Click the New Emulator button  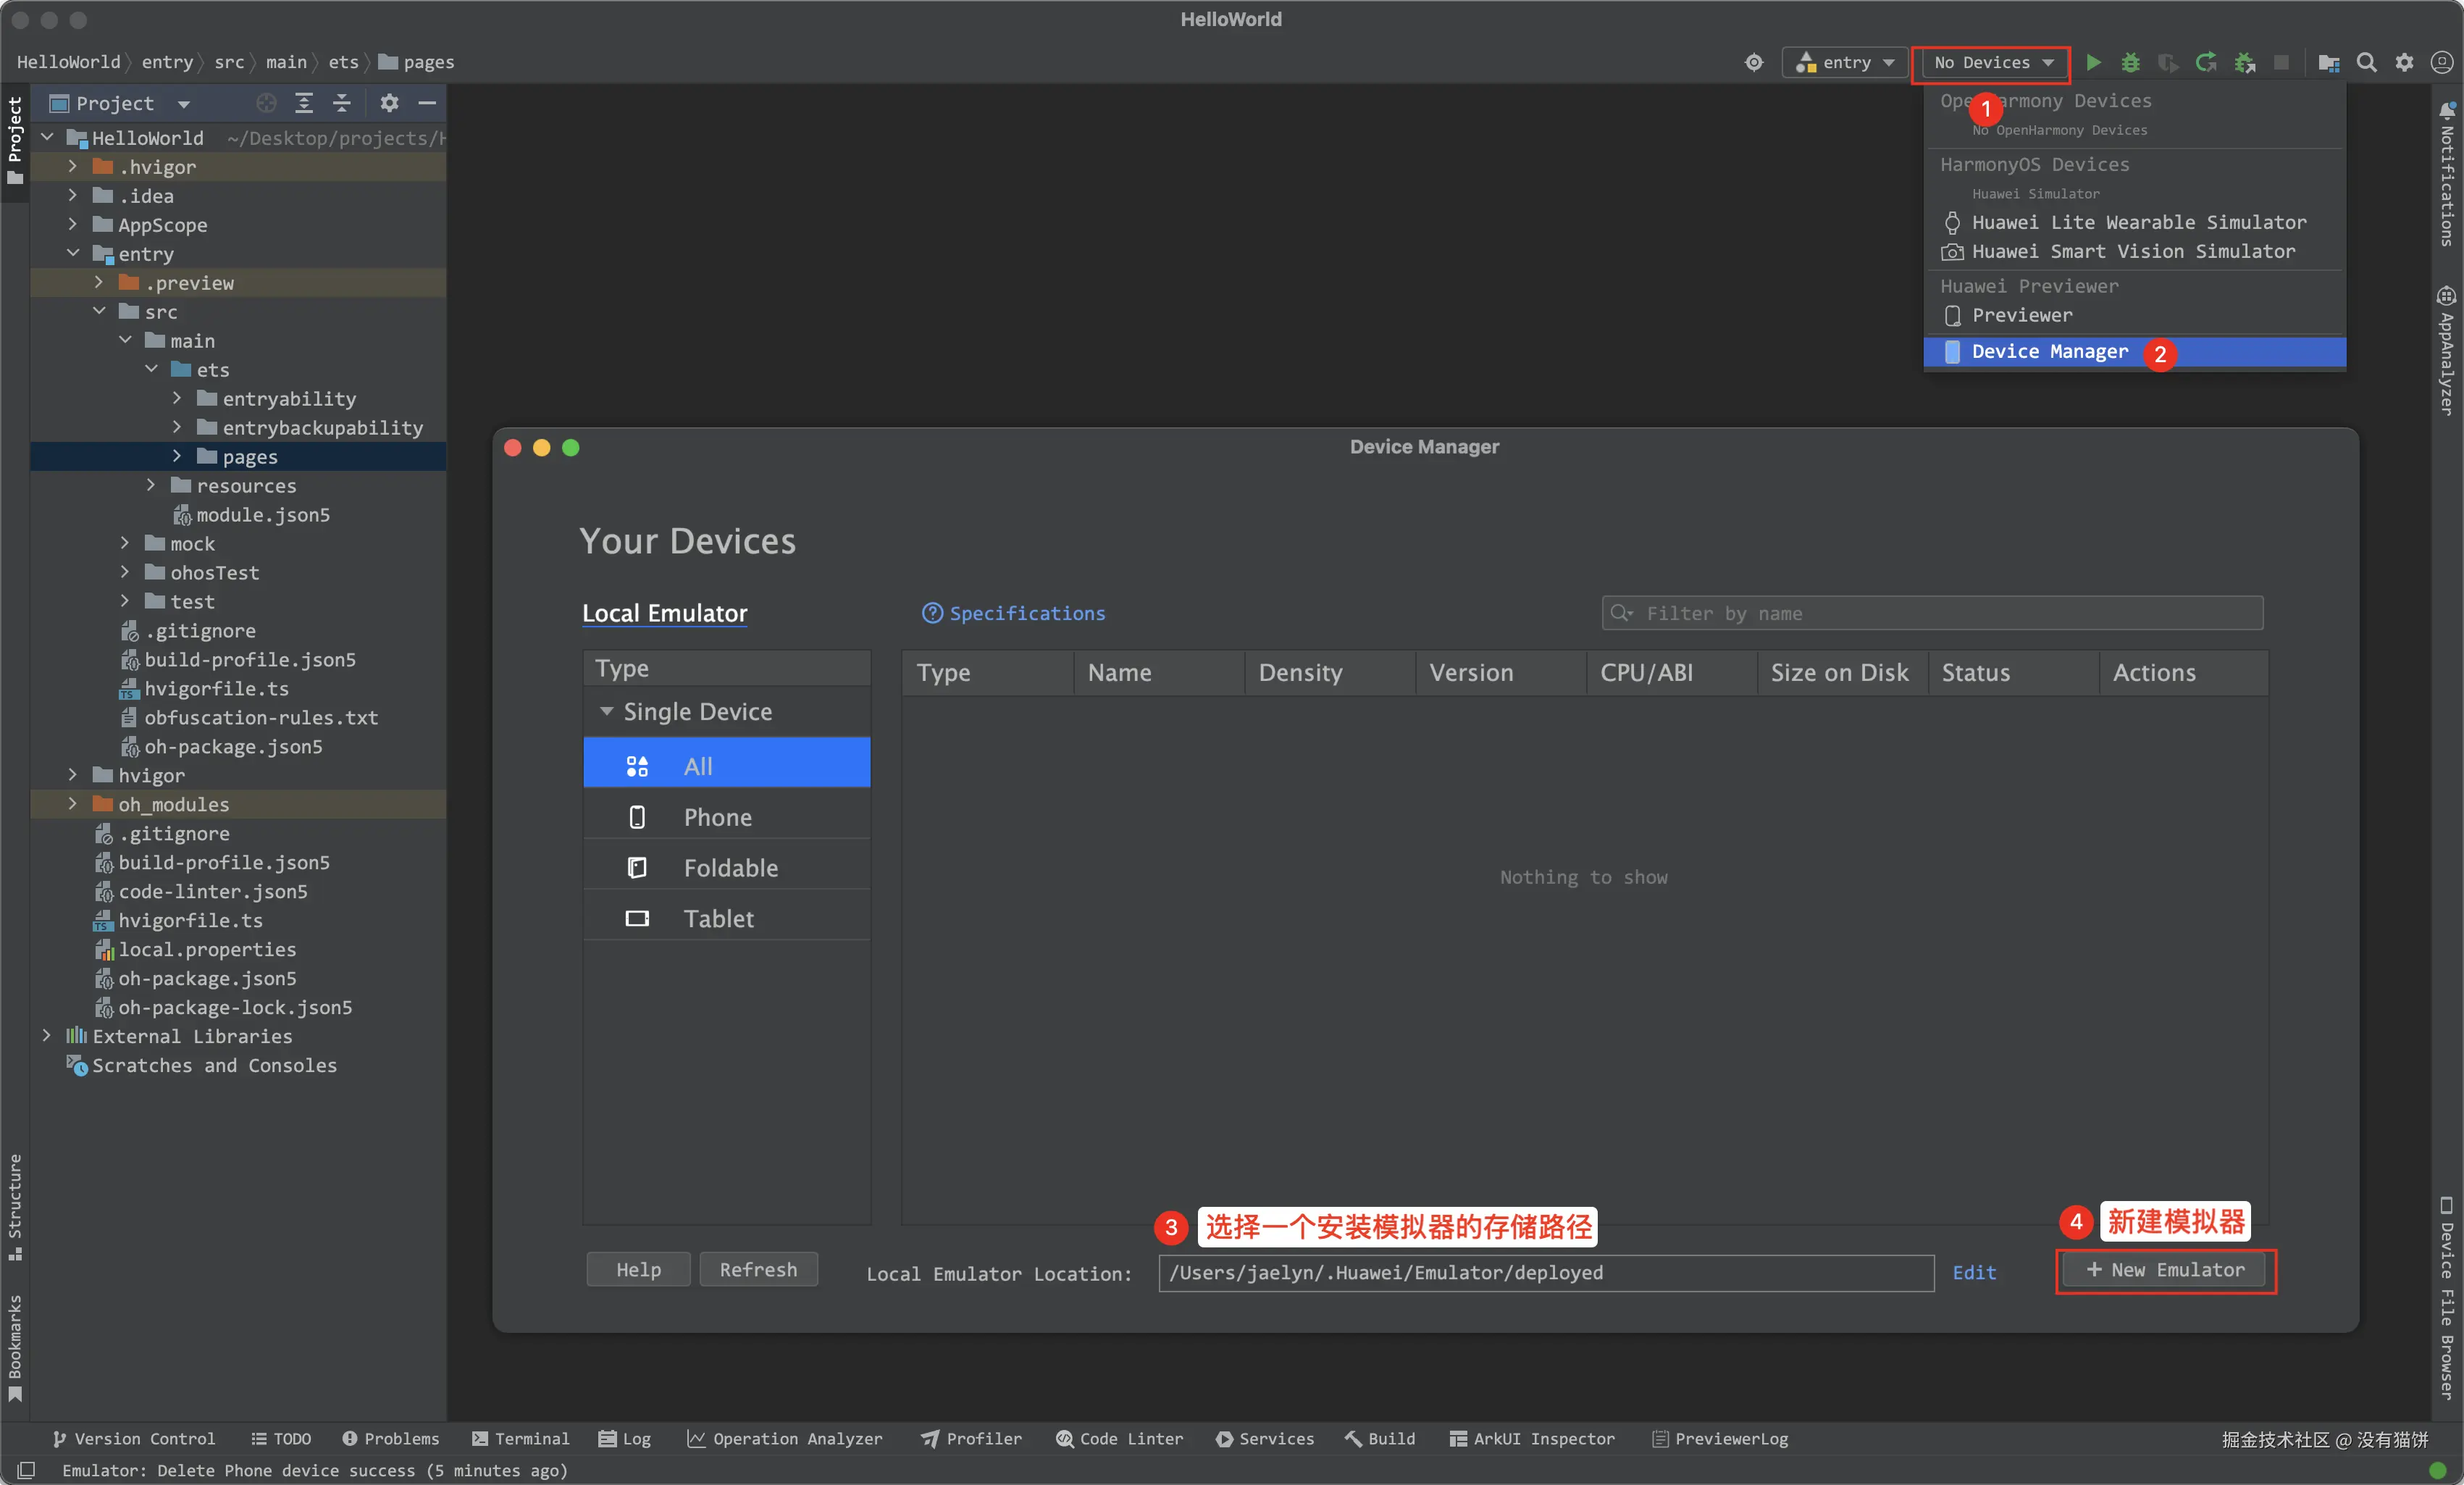click(2165, 1270)
